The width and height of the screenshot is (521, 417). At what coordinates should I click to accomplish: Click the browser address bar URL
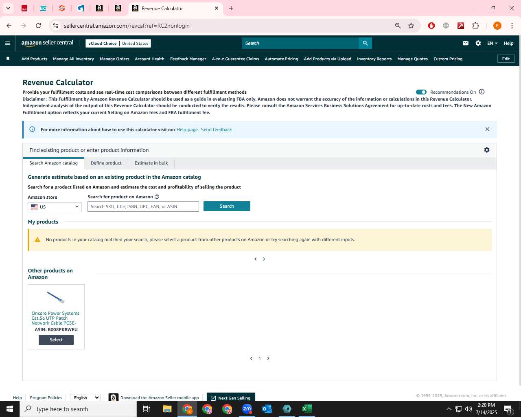point(127,26)
